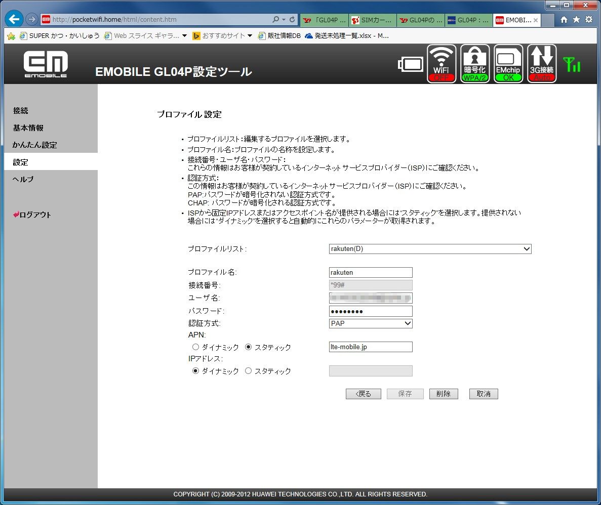The width and height of the screenshot is (601, 505).
Task: Click the 削除 delete button
Action: tap(444, 394)
